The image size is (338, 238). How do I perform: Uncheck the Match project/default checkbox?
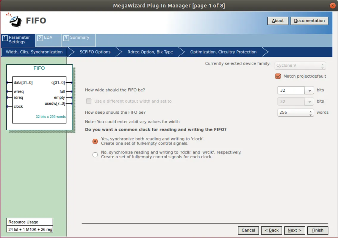pos(278,76)
